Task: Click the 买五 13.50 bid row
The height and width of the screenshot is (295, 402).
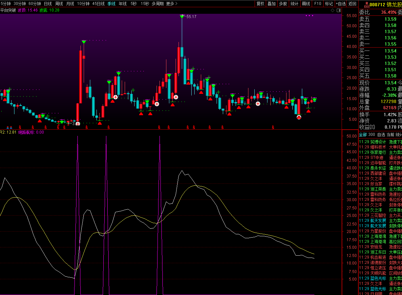Action: (x=380, y=76)
